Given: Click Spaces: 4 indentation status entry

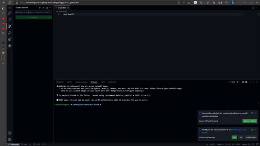Looking at the screenshot, I should (220, 144).
